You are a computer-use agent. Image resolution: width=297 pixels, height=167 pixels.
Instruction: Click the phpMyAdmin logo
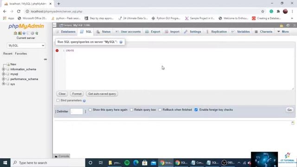tap(26, 26)
